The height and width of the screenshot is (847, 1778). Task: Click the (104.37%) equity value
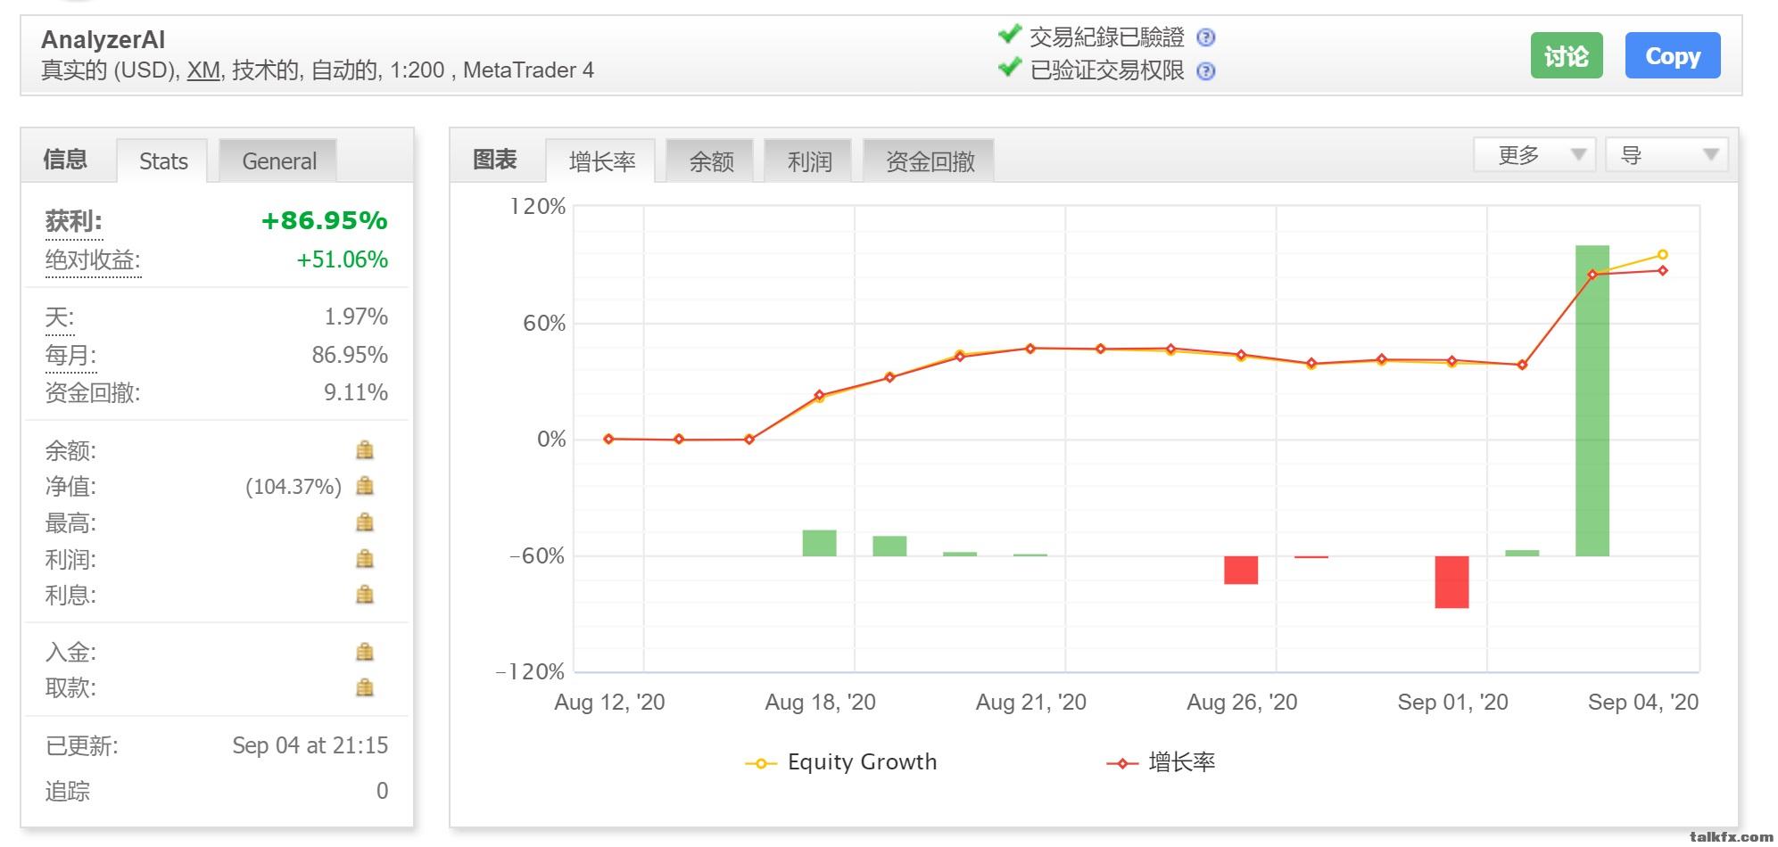pos(294,487)
